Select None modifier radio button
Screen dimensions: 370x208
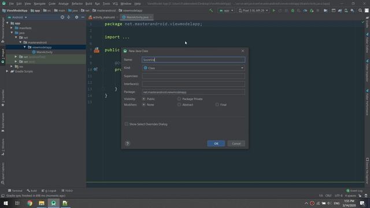point(144,105)
